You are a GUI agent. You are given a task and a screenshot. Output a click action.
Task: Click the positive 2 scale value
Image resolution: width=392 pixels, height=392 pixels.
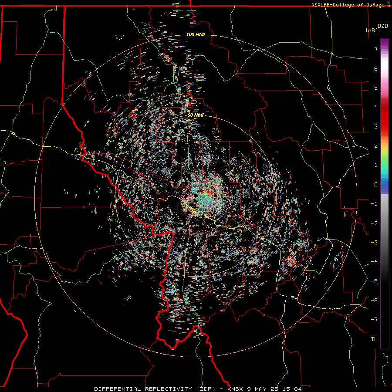(376, 146)
